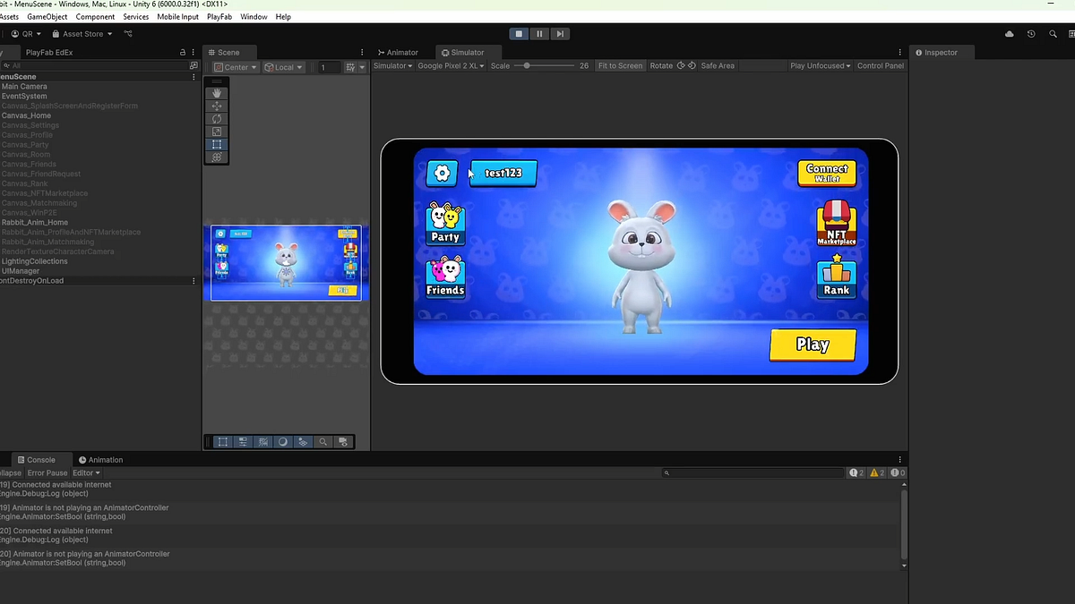Click the search magnifier in Scene toolbar
This screenshot has height=604, width=1075.
[x=322, y=441]
